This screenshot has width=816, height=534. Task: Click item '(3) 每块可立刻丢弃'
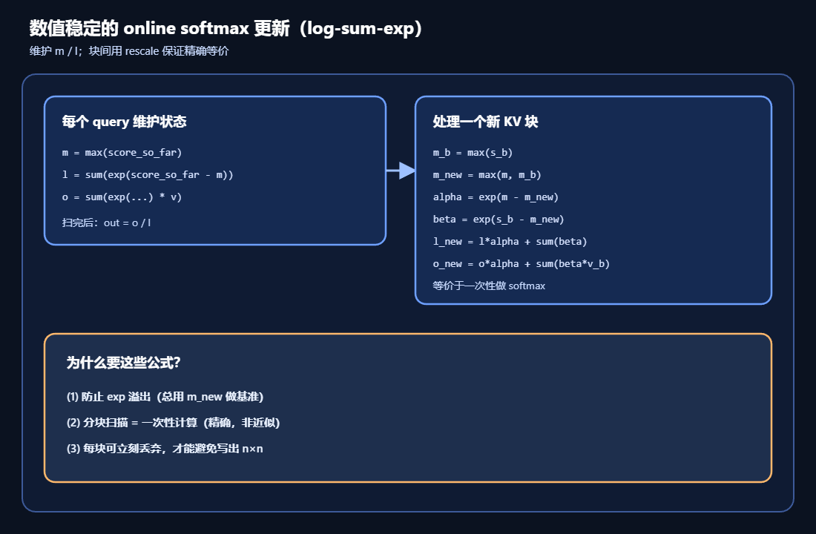coord(114,449)
